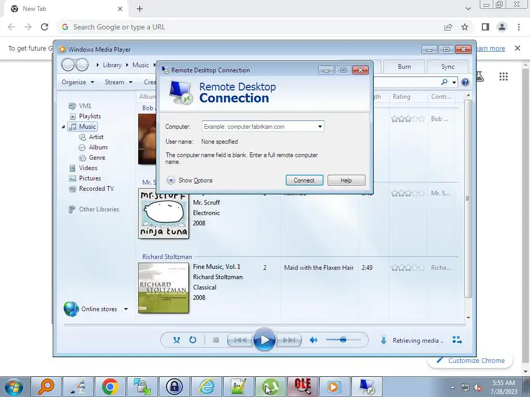Click Music in the Media Player breadcrumb
The image size is (530, 397).
[x=141, y=65]
